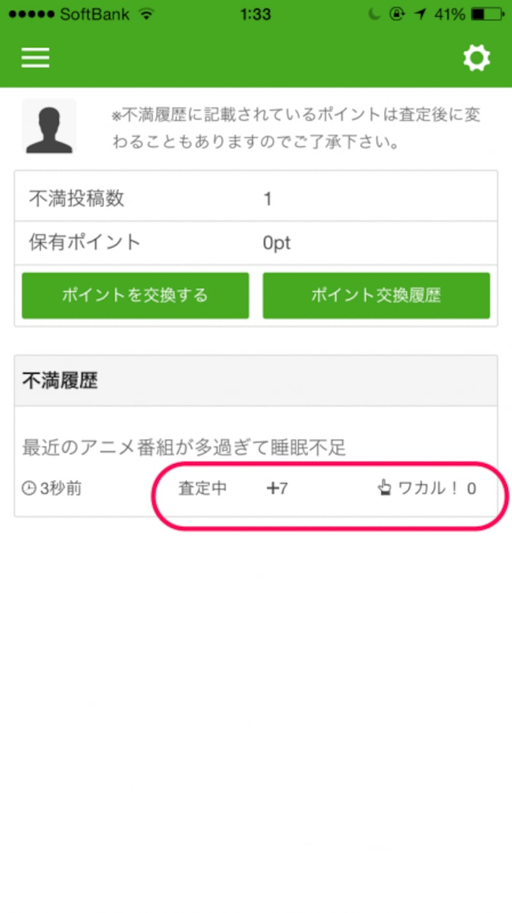Image resolution: width=512 pixels, height=913 pixels.
Task: Tap the location arrow status icon
Action: (x=419, y=14)
